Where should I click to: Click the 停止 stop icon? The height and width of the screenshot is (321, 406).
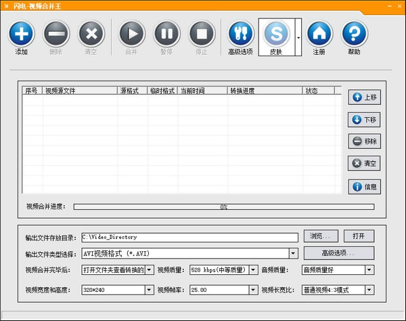pos(202,33)
